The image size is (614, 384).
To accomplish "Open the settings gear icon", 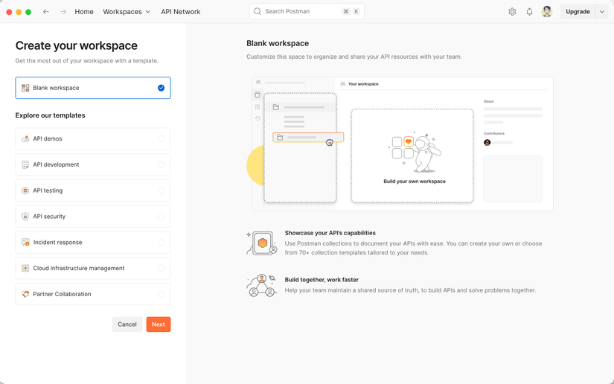I will (512, 12).
